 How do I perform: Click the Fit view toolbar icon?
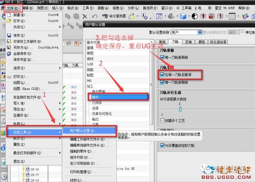[159, 16]
